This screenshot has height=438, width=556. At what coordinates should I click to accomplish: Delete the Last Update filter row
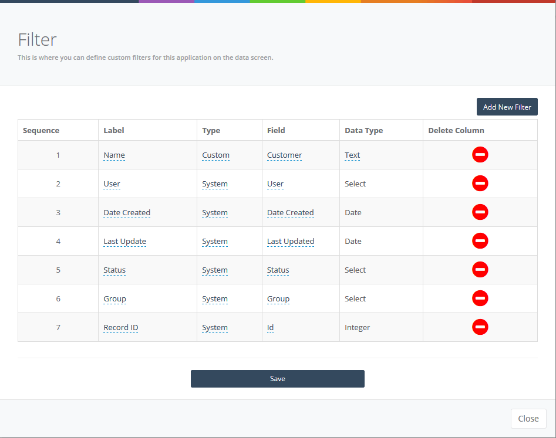tap(480, 241)
